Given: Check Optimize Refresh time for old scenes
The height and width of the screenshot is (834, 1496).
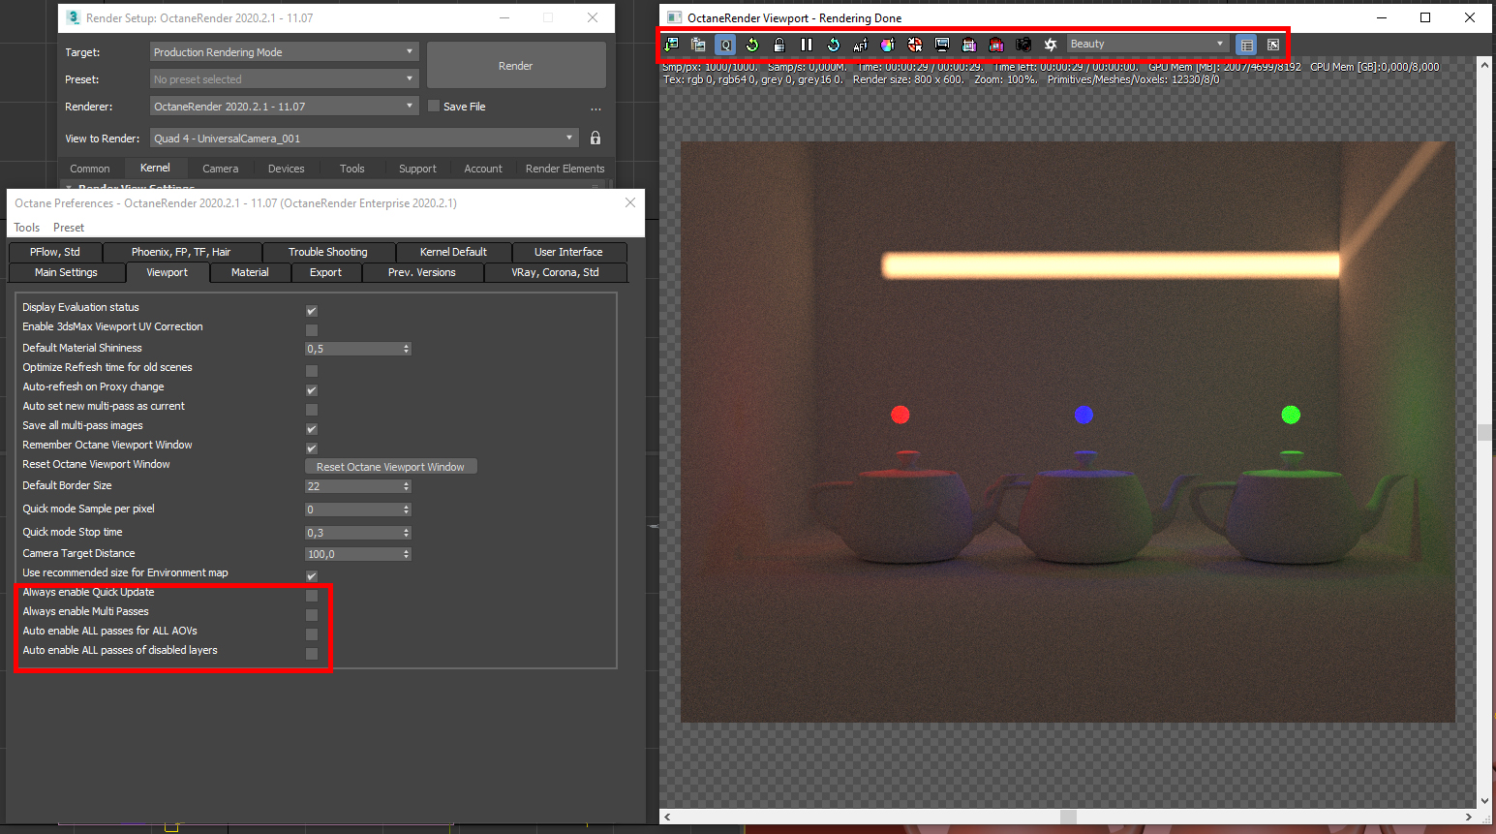Looking at the screenshot, I should pyautogui.click(x=312, y=371).
